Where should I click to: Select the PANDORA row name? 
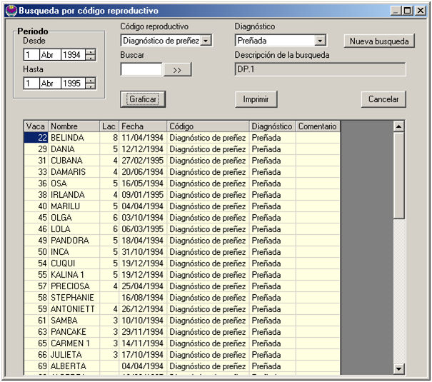(x=74, y=241)
